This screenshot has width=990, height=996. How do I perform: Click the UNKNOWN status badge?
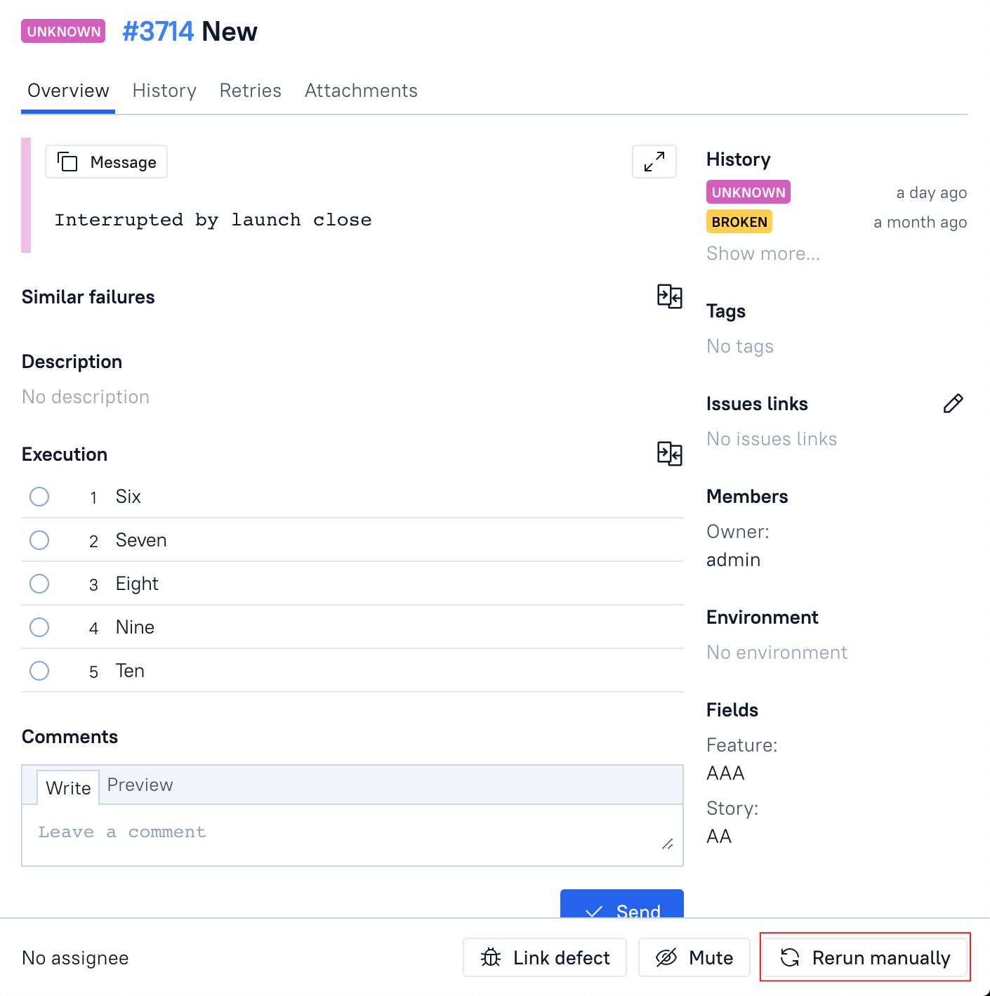pos(62,31)
